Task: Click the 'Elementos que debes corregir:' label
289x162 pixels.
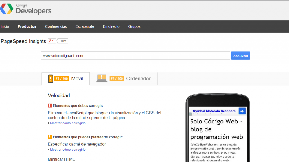Action: [78, 106]
